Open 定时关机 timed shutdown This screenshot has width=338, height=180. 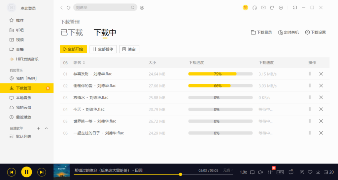pos(288,32)
